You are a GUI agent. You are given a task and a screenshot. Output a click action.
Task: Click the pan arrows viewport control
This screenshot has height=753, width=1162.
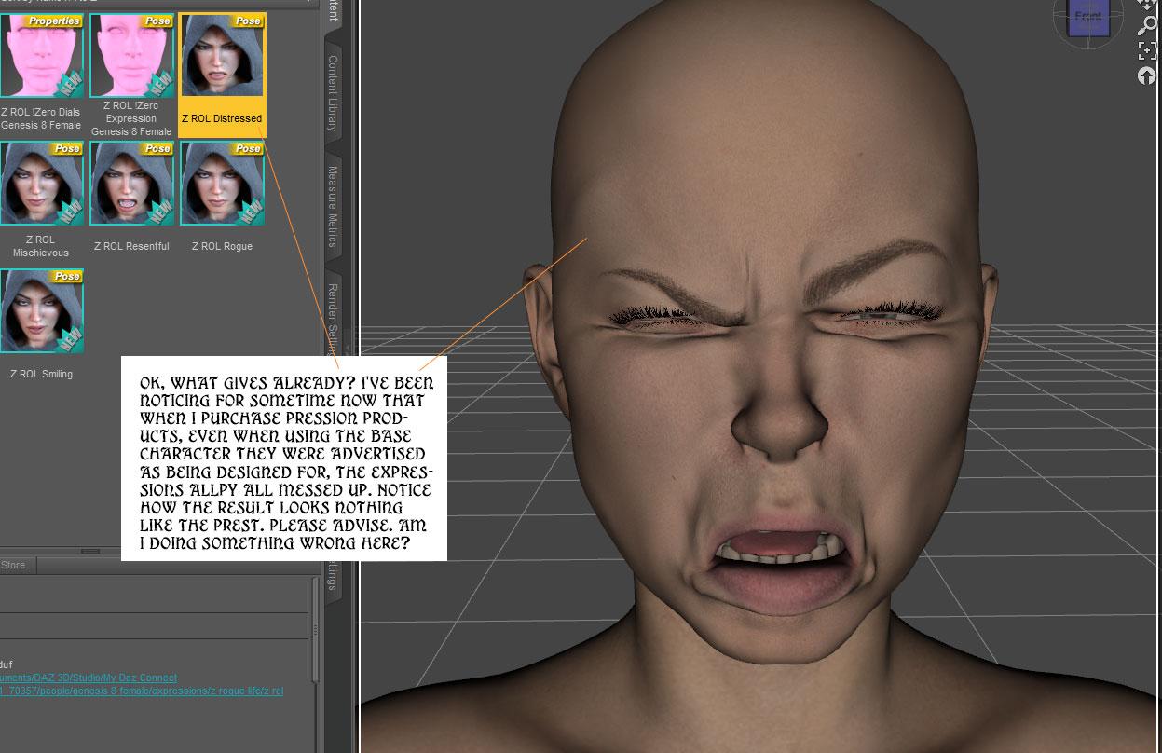click(x=1147, y=5)
